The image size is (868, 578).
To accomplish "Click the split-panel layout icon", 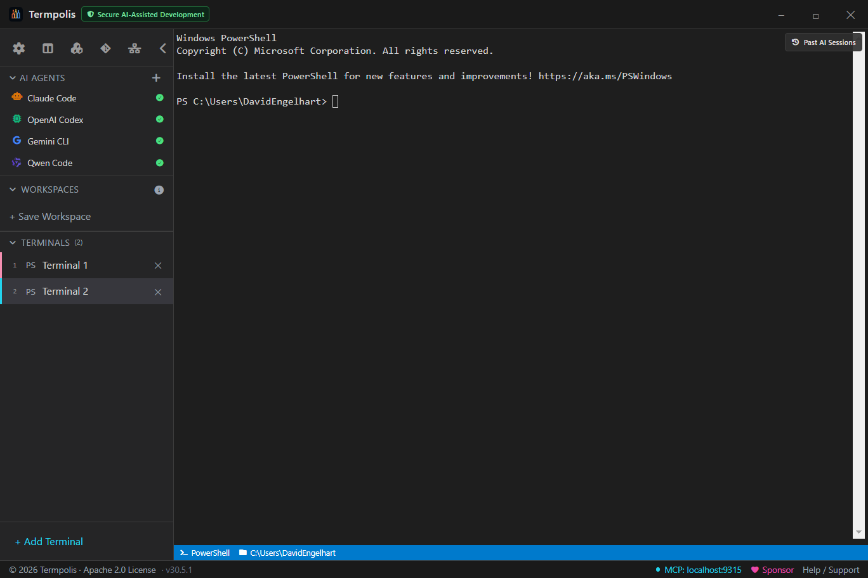I will coord(48,48).
